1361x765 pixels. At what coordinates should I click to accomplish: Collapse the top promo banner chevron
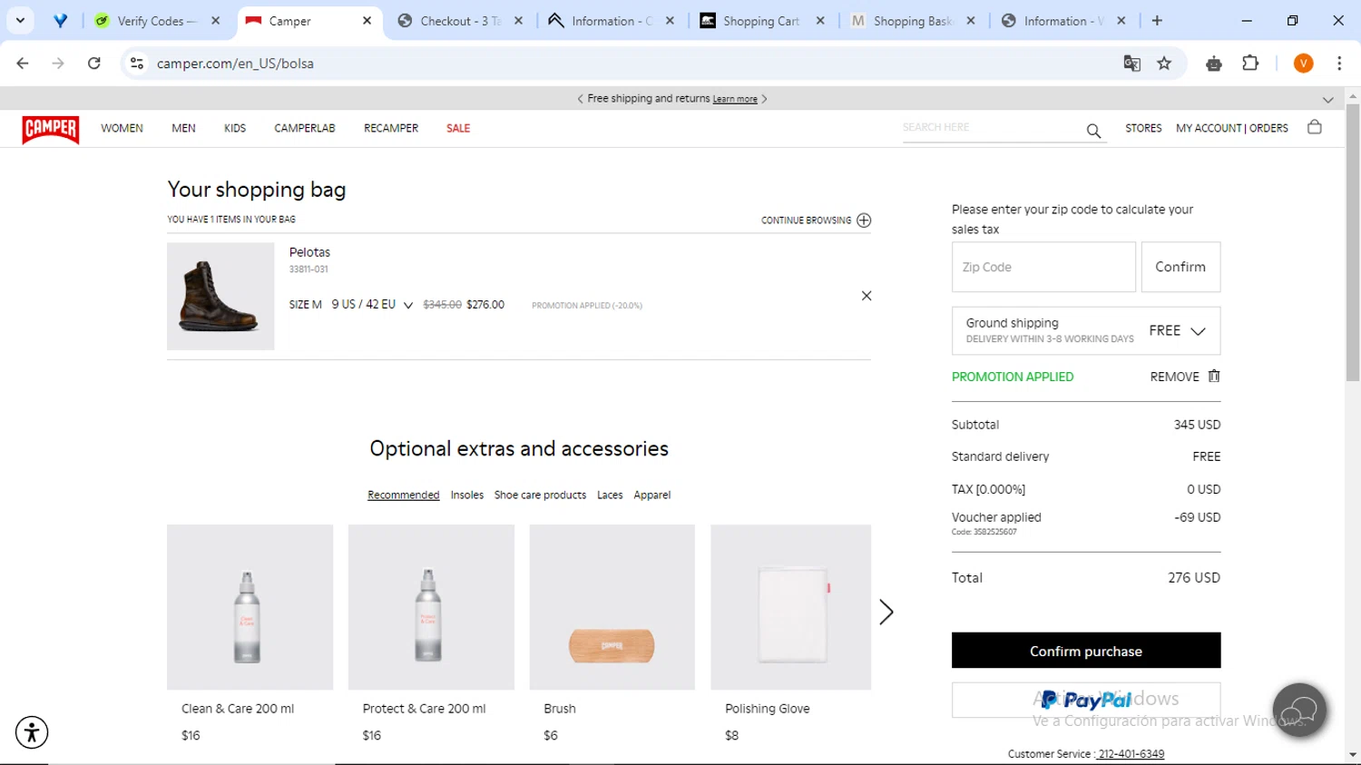tap(1327, 100)
